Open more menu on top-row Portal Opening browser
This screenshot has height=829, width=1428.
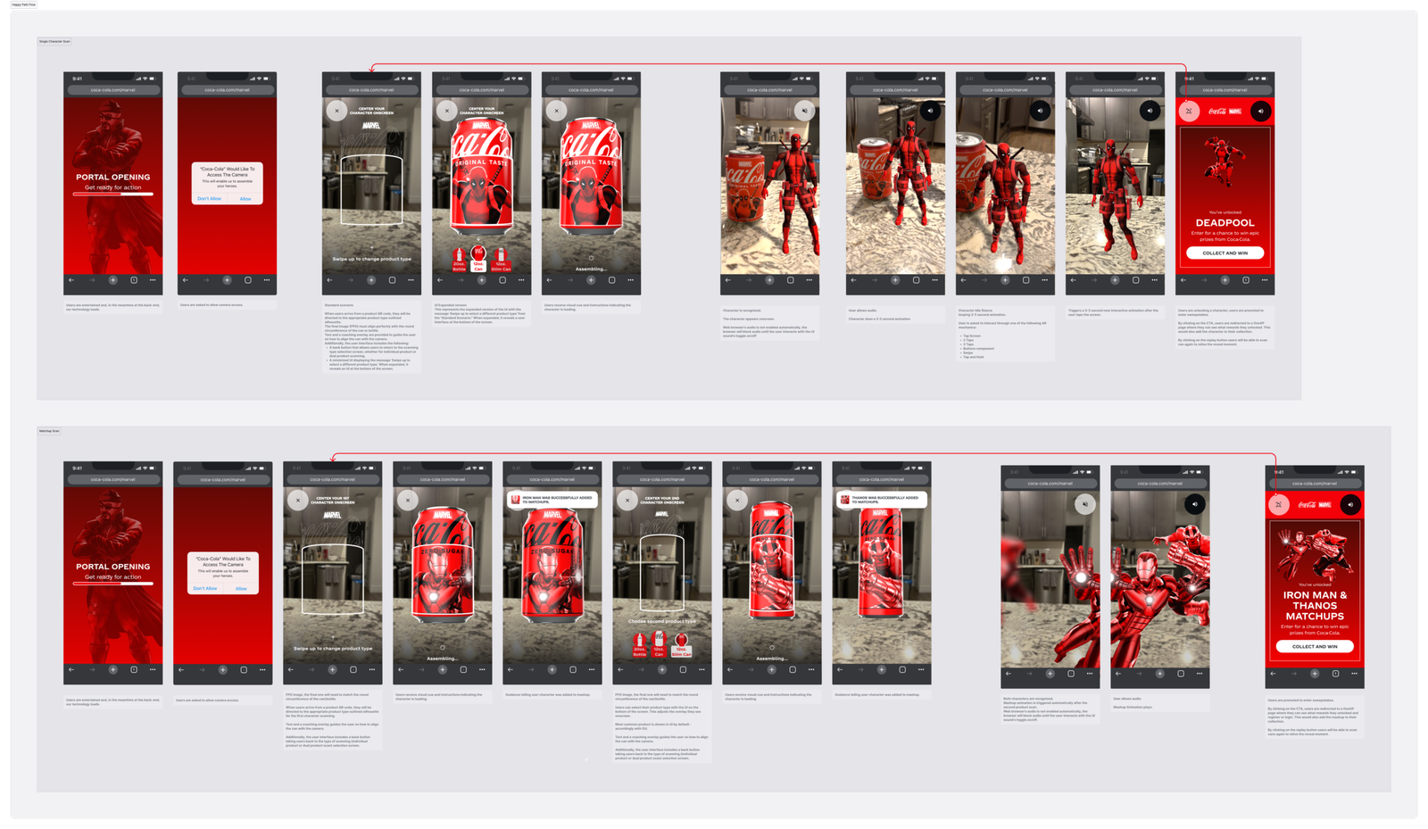154,280
